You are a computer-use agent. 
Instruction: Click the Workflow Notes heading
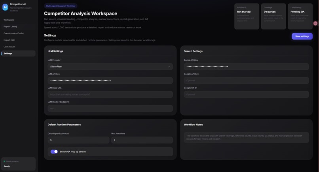pyautogui.click(x=193, y=125)
